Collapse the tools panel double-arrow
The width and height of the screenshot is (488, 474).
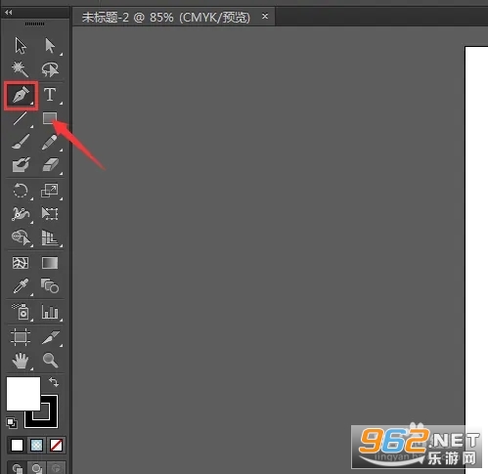point(9,12)
